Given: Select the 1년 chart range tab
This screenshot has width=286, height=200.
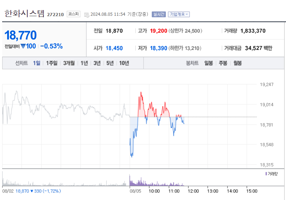Looking at the screenshot, I should [84, 63].
